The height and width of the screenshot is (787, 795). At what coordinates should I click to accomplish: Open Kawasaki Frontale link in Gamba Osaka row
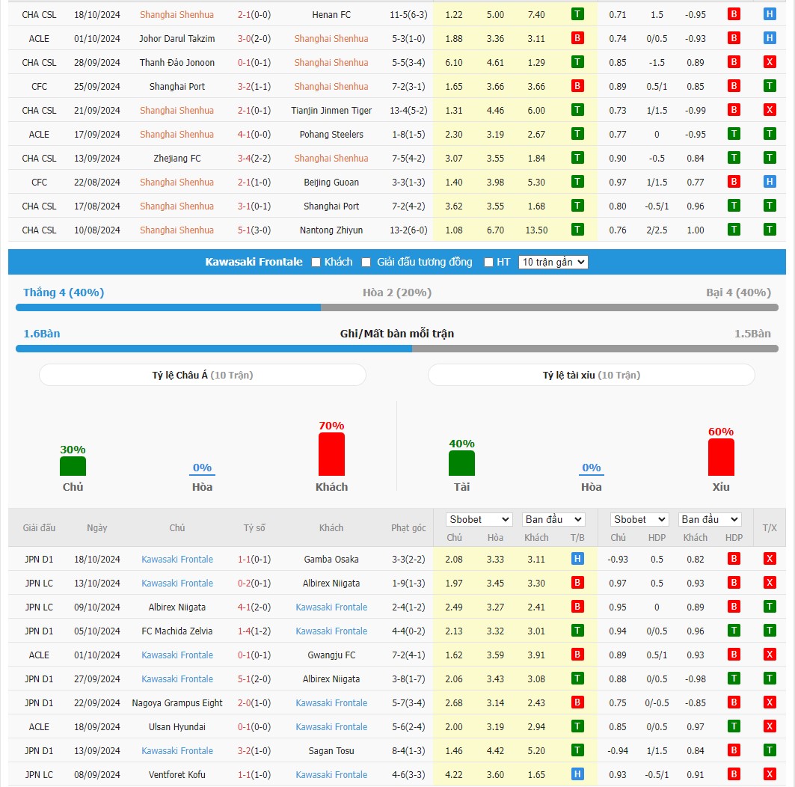(177, 560)
